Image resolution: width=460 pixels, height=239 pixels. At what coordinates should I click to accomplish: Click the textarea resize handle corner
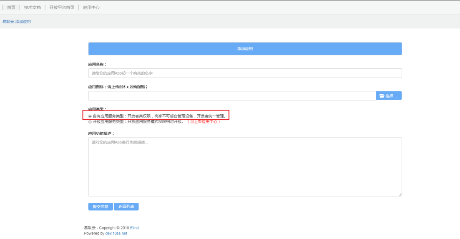pos(400,194)
